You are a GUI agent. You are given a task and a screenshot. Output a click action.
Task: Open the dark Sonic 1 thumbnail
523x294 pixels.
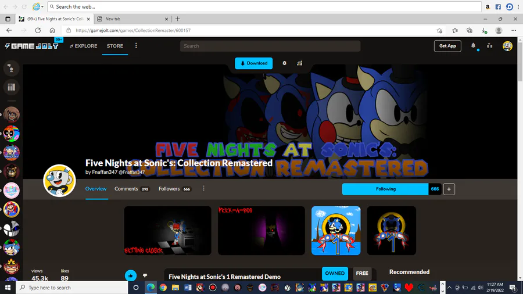pyautogui.click(x=392, y=231)
